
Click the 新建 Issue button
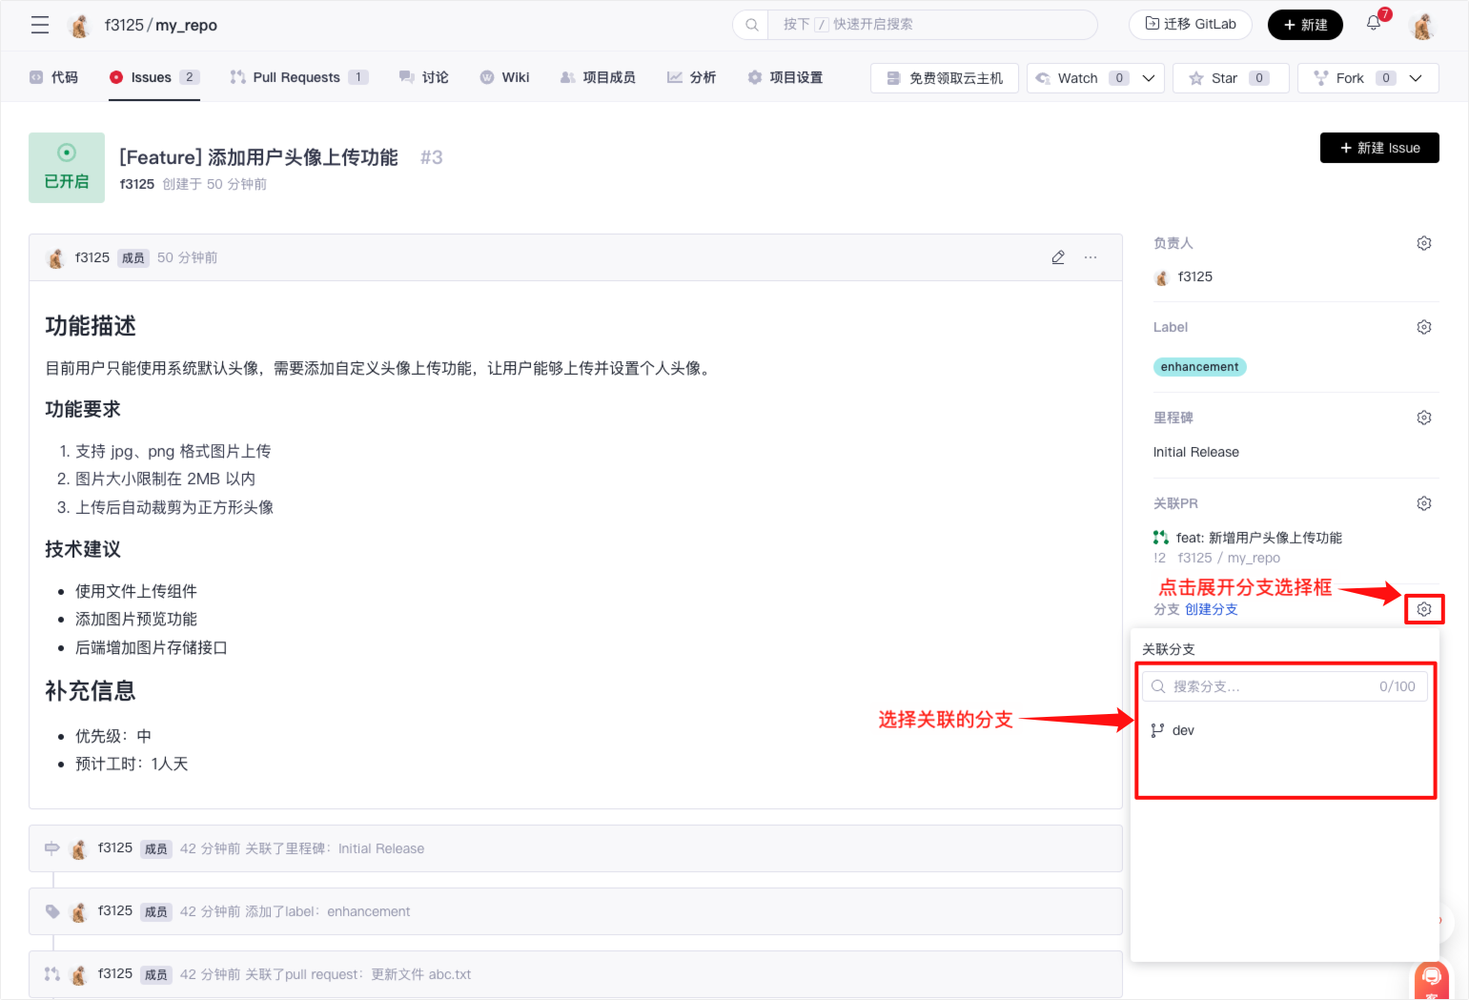(1378, 148)
